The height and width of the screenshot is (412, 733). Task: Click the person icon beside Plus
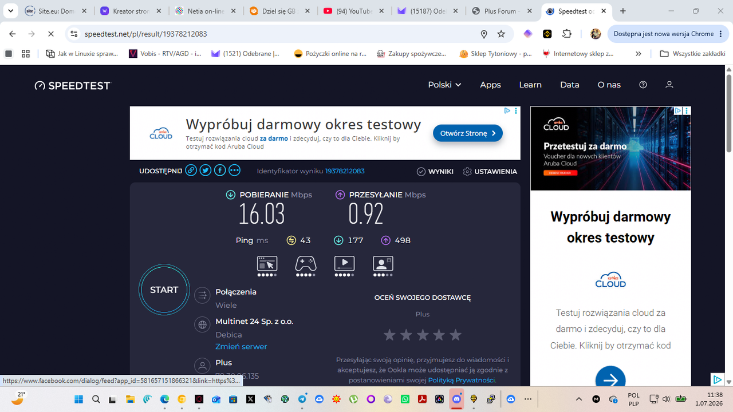[x=202, y=366]
